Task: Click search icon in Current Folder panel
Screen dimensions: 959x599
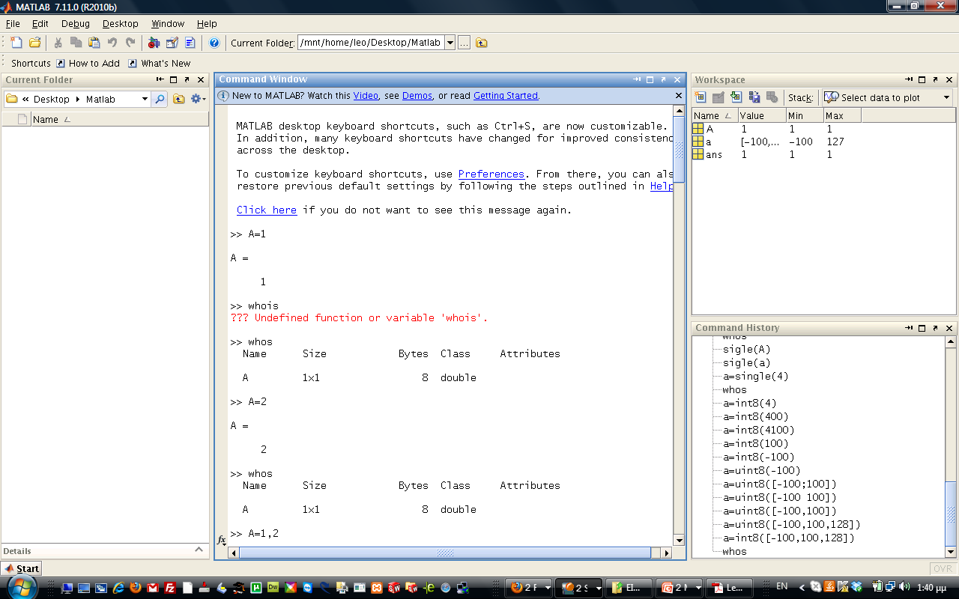Action: click(159, 99)
